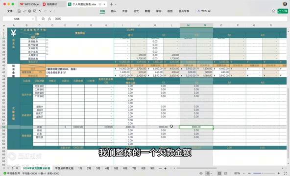Click the Save icon in quick toolbar

pos(19,11)
